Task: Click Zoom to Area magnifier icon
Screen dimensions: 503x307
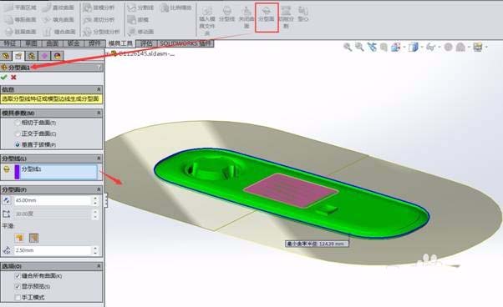Action: [359, 47]
